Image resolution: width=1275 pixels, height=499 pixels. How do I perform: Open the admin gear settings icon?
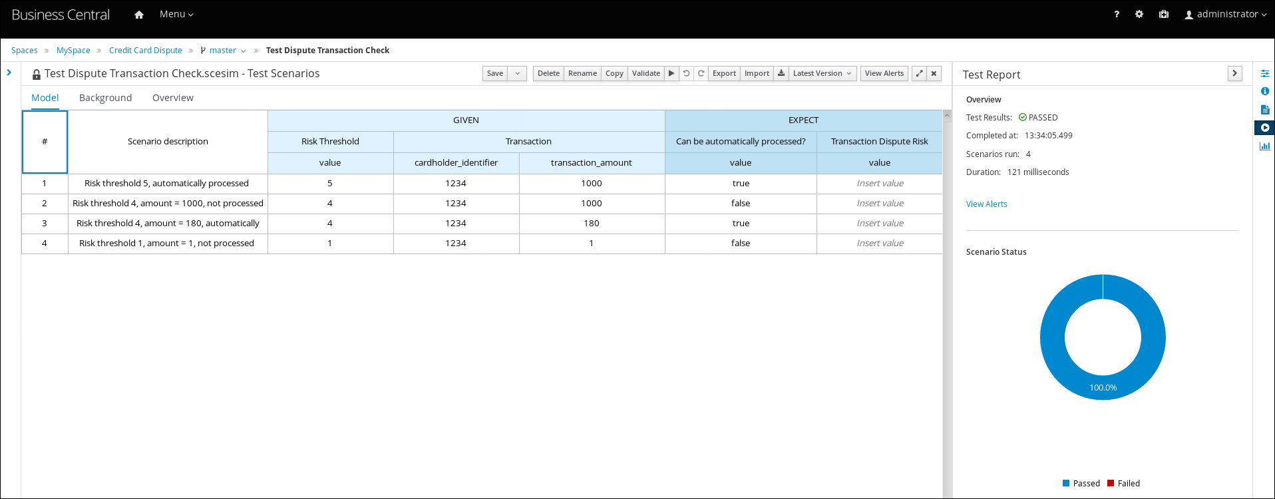(x=1139, y=14)
